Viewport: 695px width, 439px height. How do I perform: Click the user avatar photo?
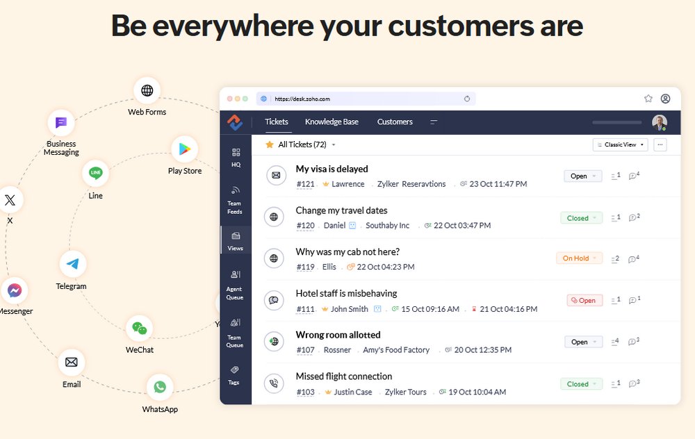point(660,122)
